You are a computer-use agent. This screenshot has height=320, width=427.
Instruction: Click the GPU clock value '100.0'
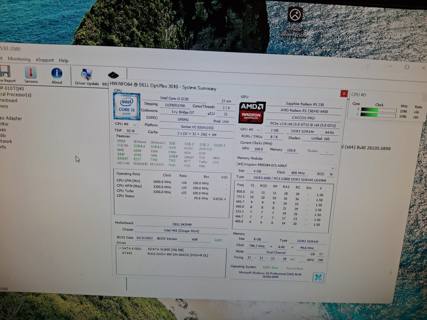[x=258, y=149]
